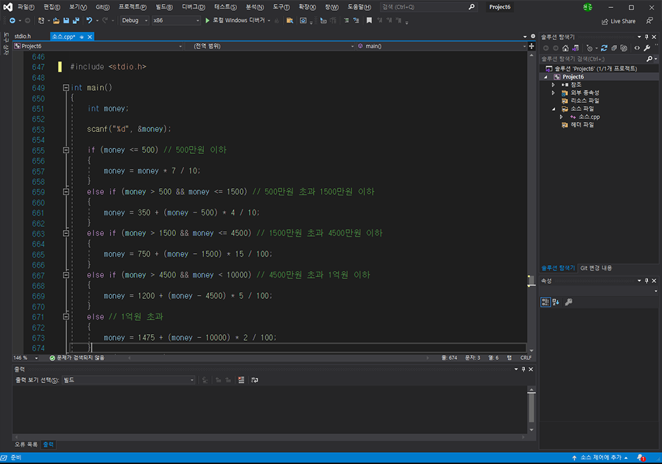The width and height of the screenshot is (662, 464).
Task: Click the Show All Files icon
Action: (624, 48)
